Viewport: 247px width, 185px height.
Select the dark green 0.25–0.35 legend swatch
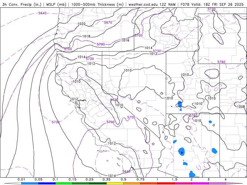click(98, 183)
